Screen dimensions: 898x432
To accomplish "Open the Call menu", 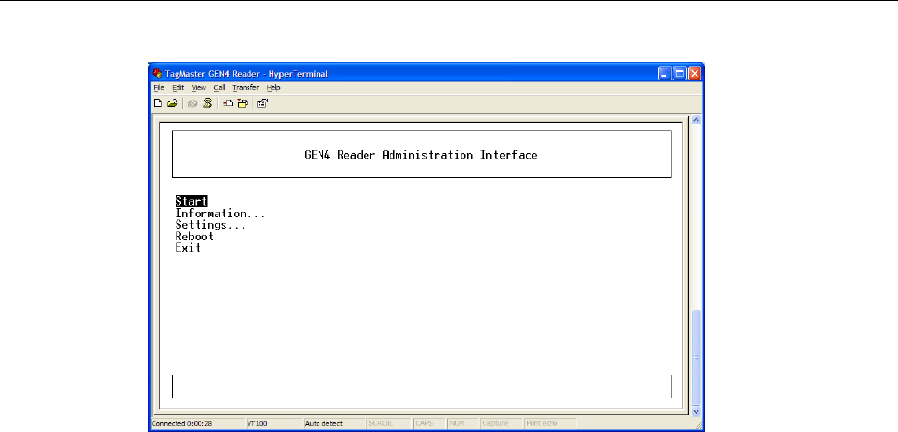I will 220,88.
